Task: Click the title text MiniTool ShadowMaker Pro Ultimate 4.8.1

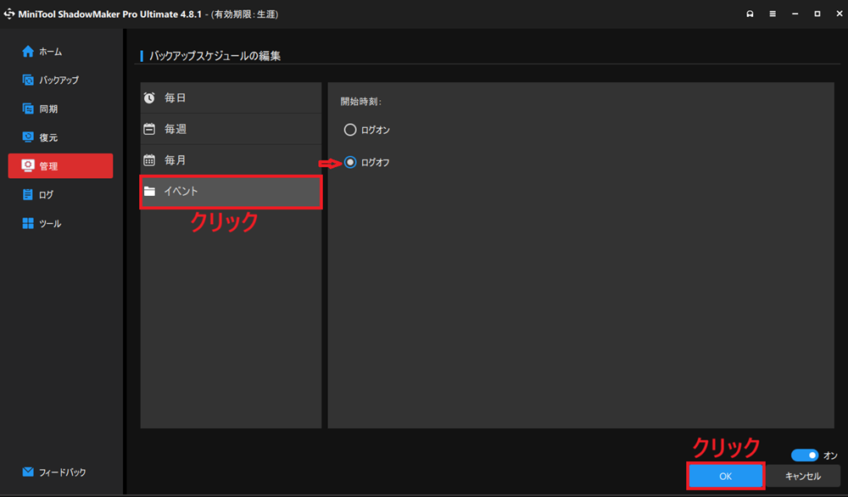Action: tap(109, 14)
